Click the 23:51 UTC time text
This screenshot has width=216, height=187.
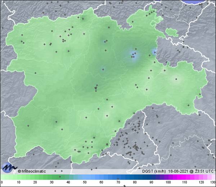[x=204, y=171]
